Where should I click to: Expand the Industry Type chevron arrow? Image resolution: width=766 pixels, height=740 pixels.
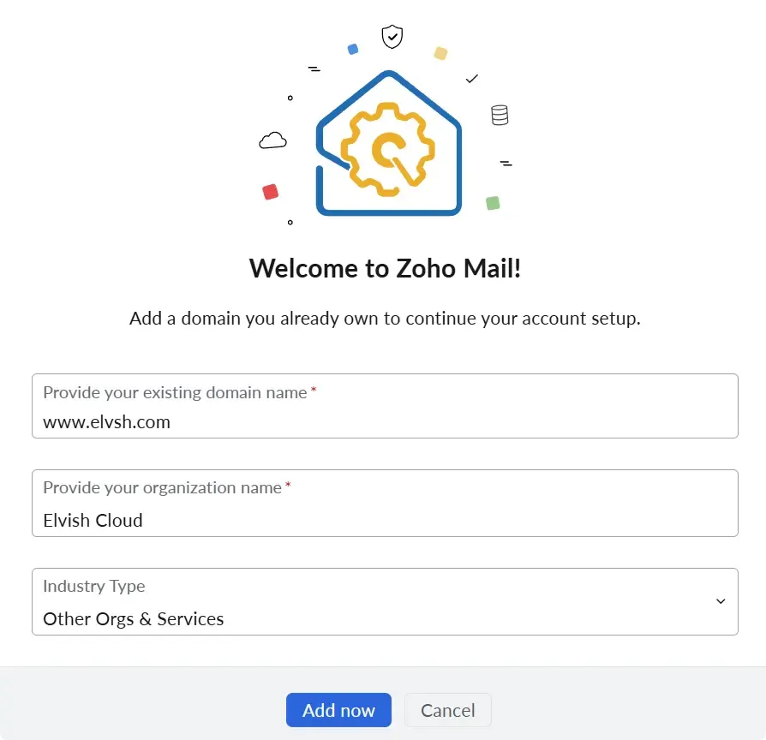[721, 601]
